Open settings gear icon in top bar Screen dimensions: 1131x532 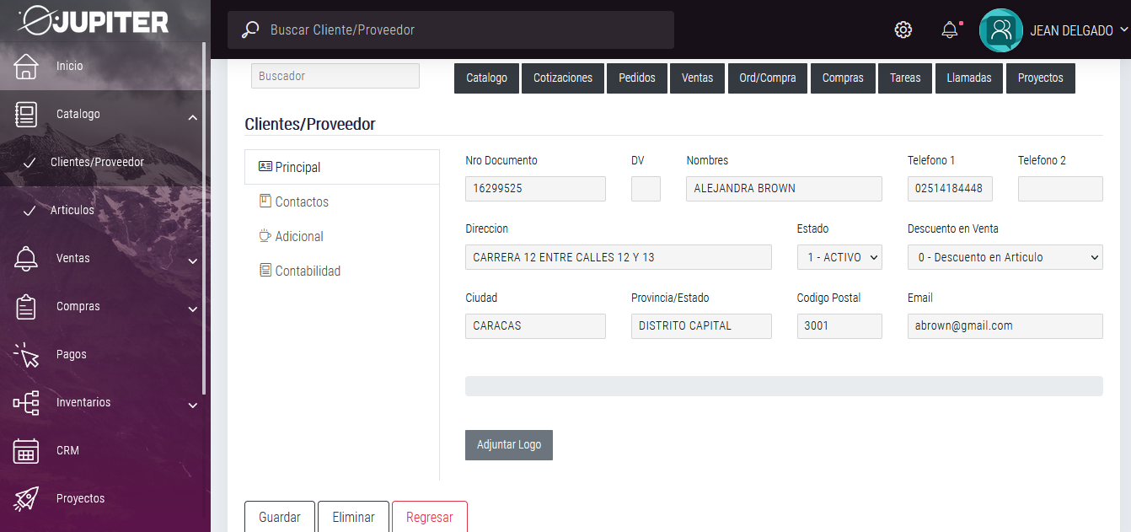(x=903, y=30)
